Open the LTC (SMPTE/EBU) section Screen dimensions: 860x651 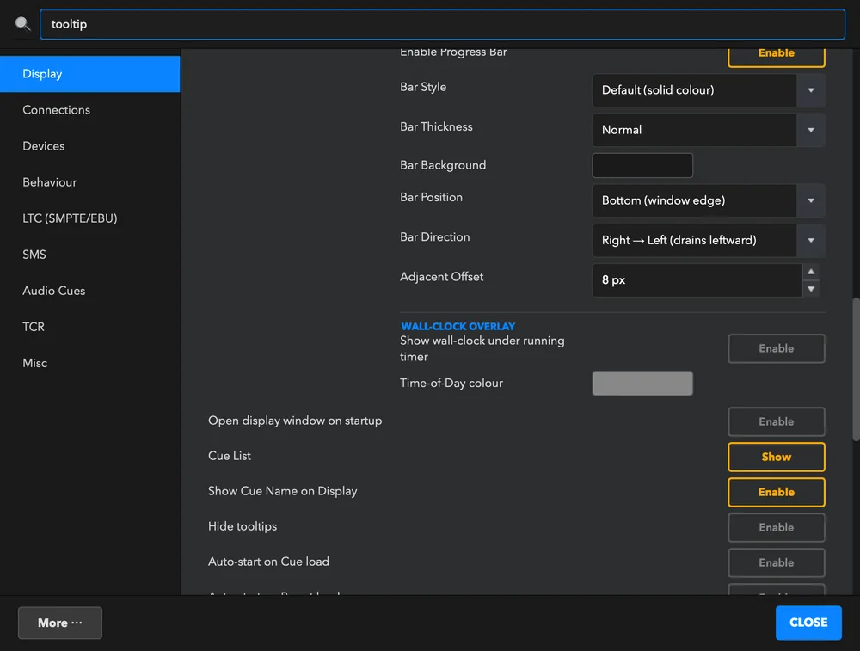tap(90, 218)
